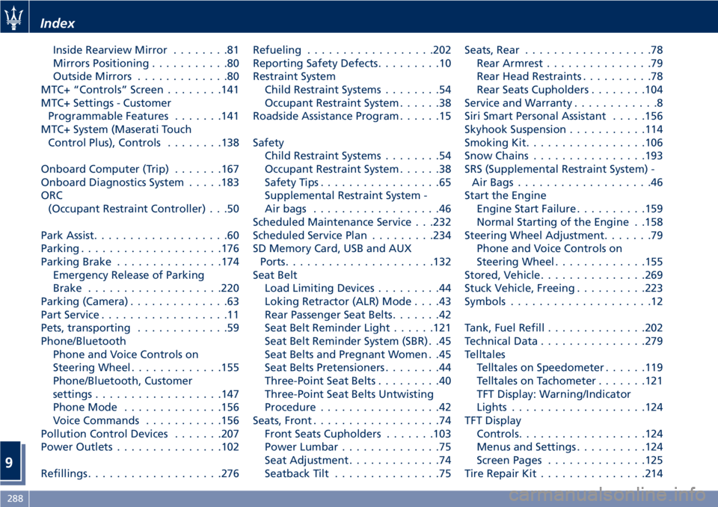Open the Pets, transporting entry
Screen dimensions: 718x507
140,328
